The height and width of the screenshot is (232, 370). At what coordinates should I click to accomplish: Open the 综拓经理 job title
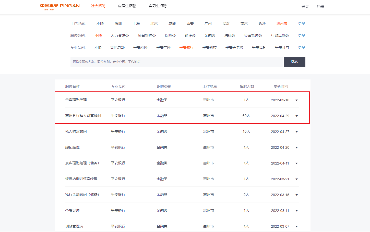[x=72, y=147]
